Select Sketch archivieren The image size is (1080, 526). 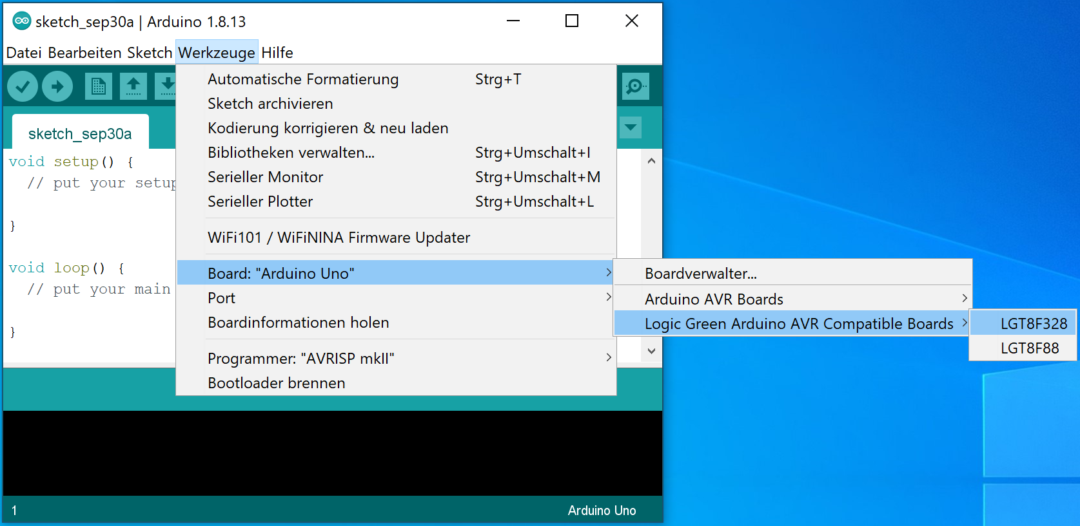point(396,104)
